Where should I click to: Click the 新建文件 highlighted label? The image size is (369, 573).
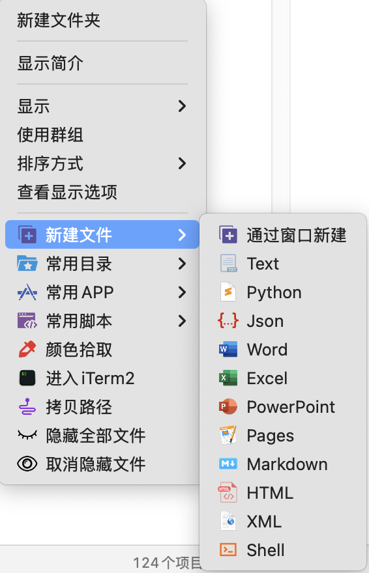point(79,234)
